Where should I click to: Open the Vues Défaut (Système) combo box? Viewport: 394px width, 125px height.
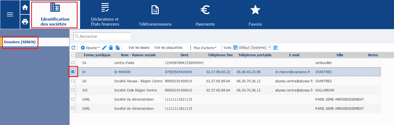coord(252,48)
